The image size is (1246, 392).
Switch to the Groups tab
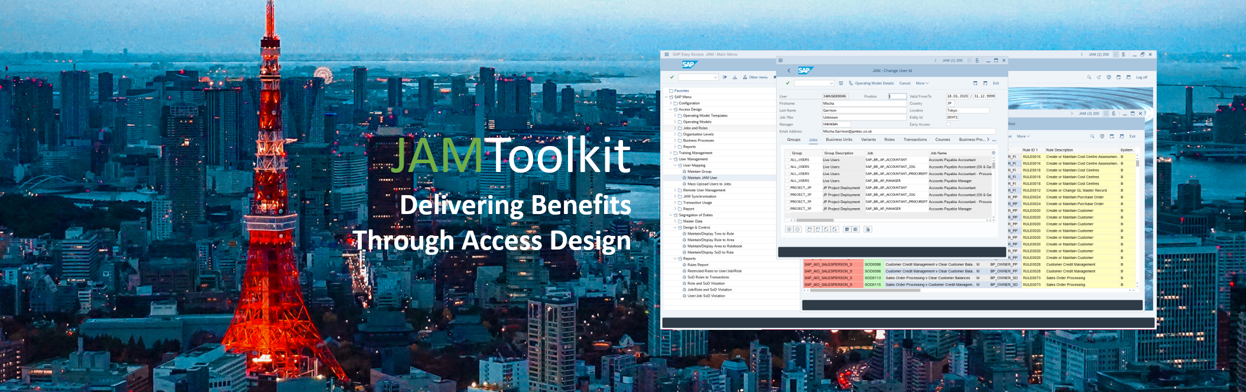pos(794,140)
